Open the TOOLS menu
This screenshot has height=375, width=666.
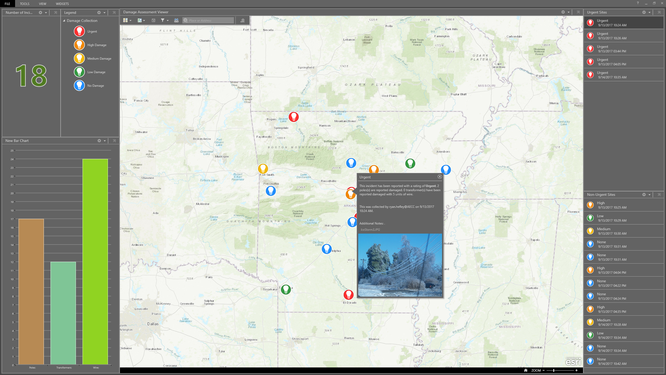coord(25,4)
